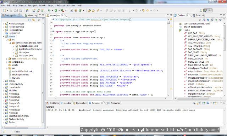Open the dropdown next to the New icon
227x136 pixels.
pos(7,10)
